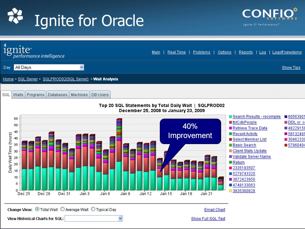Screen dimensions: 305x229
Task: Open the Log link
Action: [262, 52]
